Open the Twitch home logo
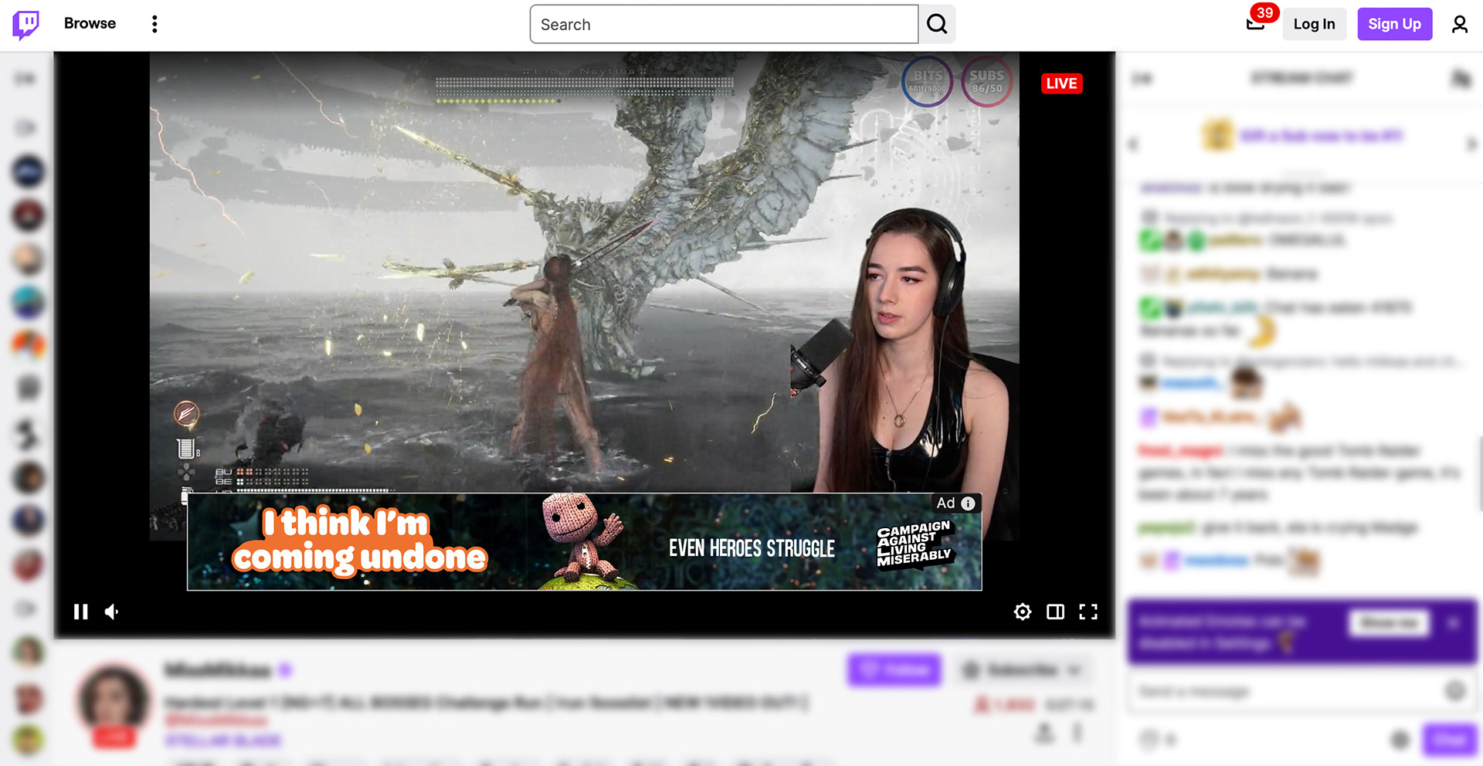This screenshot has height=766, width=1483. (x=25, y=25)
